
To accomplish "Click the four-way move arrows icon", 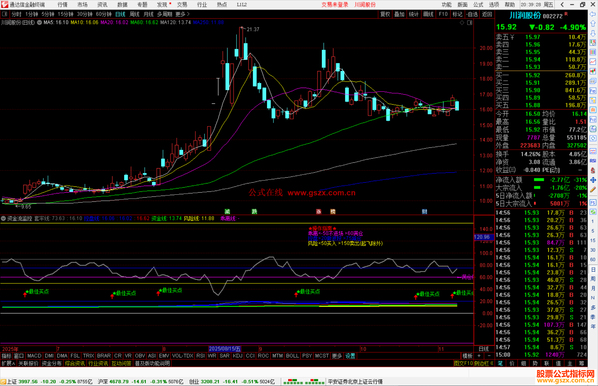I will (593, 180).
